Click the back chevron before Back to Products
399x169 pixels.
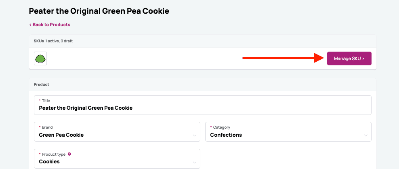coord(30,25)
